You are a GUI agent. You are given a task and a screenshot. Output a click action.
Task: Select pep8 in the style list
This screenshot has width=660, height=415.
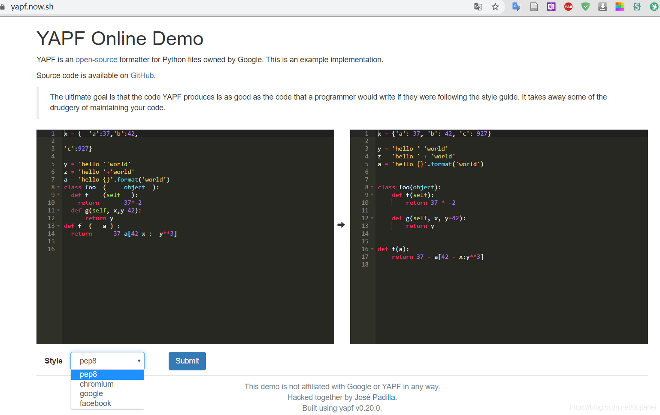pyautogui.click(x=107, y=375)
